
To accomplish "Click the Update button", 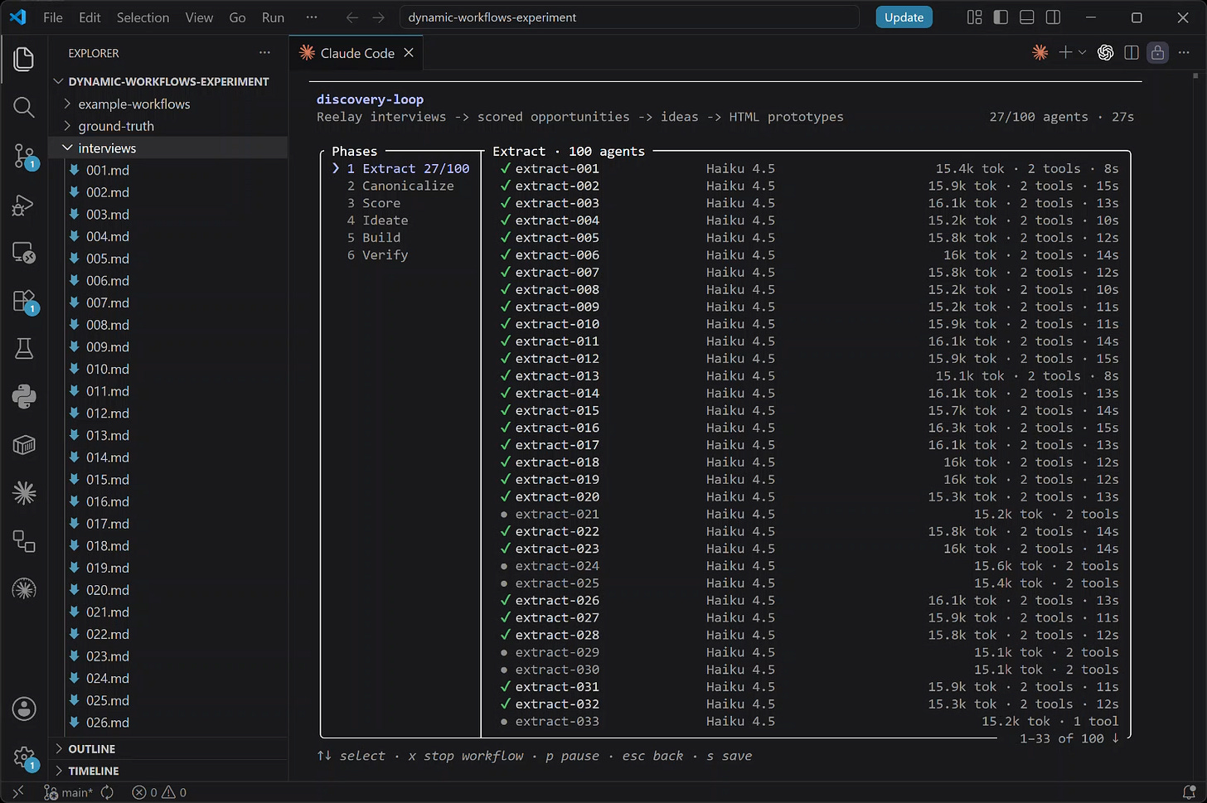I will (x=904, y=17).
